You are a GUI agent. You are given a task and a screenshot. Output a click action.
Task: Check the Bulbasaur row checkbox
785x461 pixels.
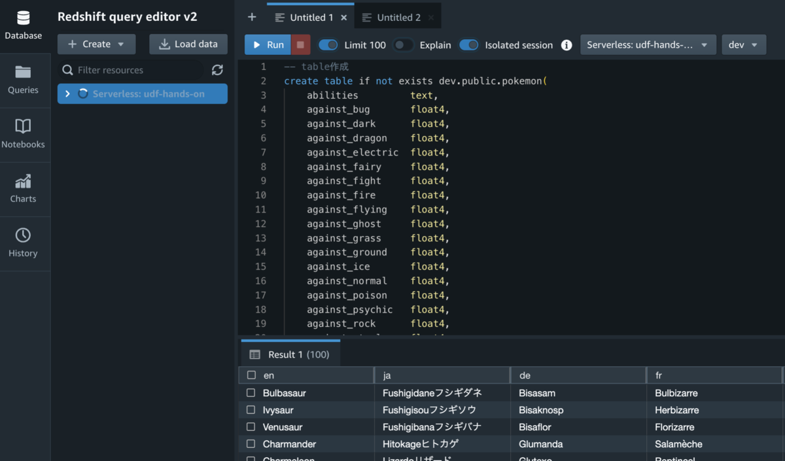tap(251, 393)
